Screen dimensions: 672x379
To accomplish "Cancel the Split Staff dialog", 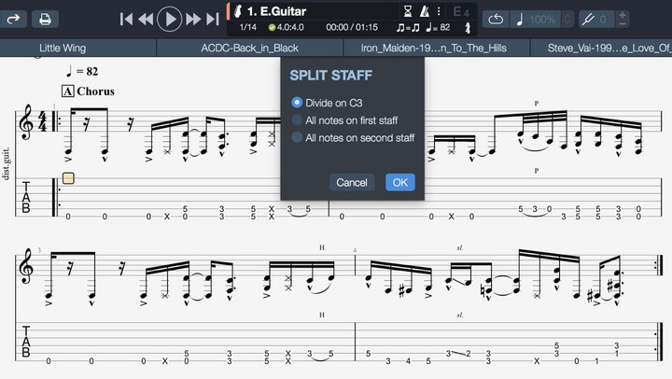I will pyautogui.click(x=352, y=183).
